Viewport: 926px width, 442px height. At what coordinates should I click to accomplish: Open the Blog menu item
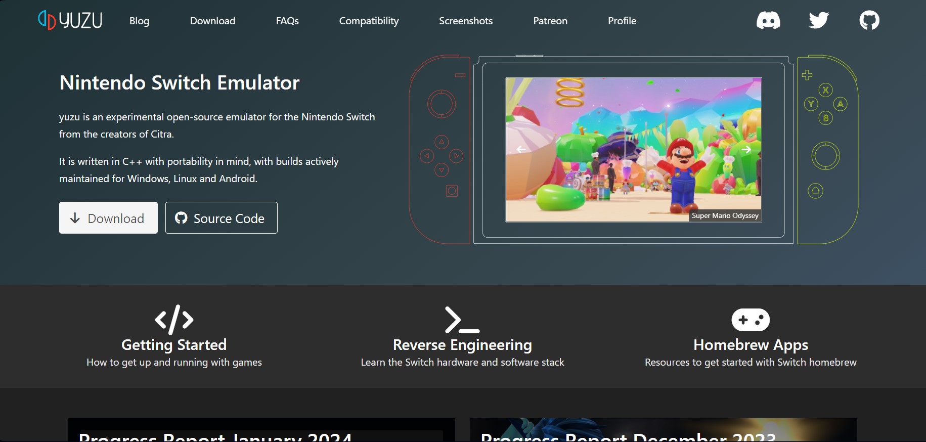[139, 21]
